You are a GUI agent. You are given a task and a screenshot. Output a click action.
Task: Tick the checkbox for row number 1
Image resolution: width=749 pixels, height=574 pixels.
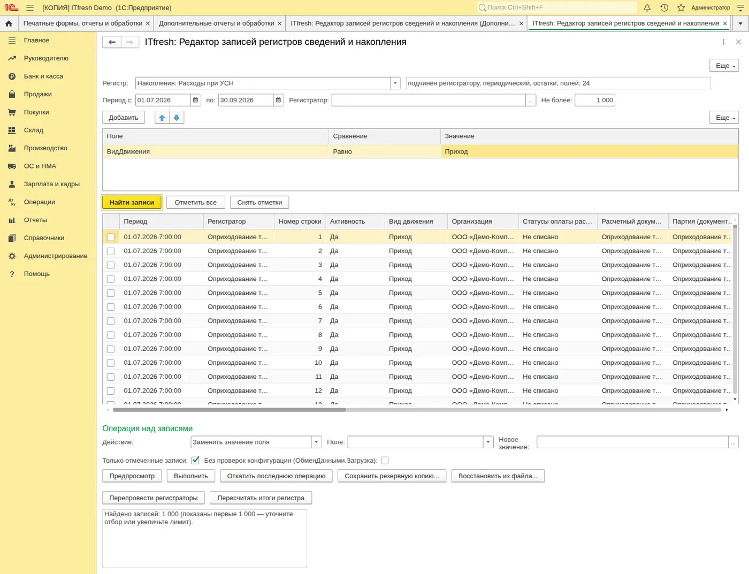[x=111, y=237]
